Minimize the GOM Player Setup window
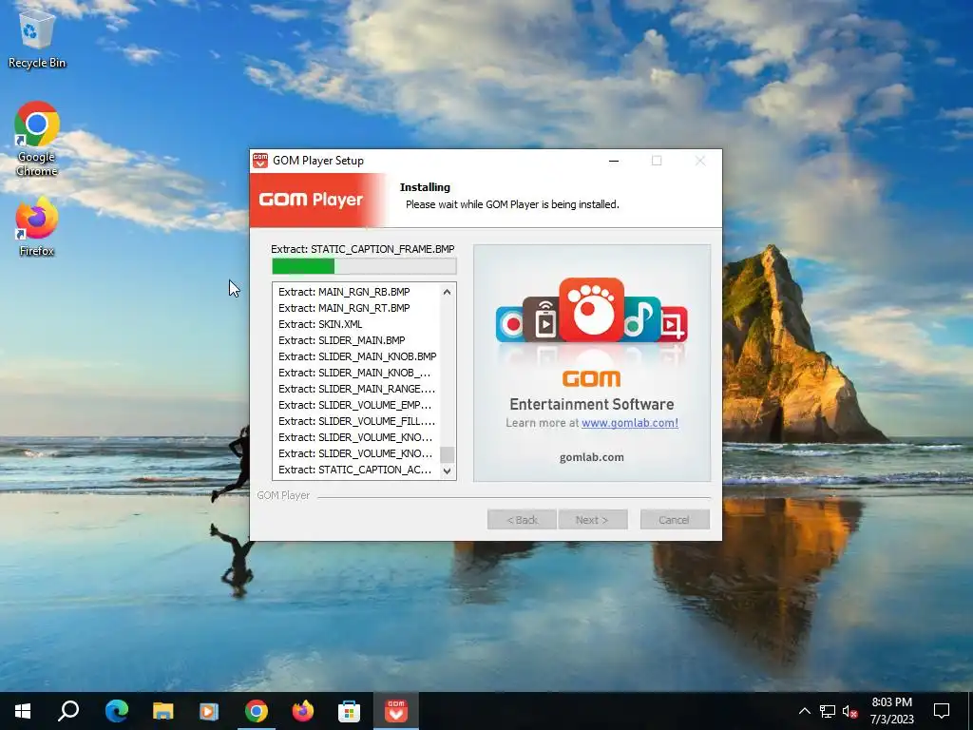The height and width of the screenshot is (730, 973). pyautogui.click(x=614, y=161)
